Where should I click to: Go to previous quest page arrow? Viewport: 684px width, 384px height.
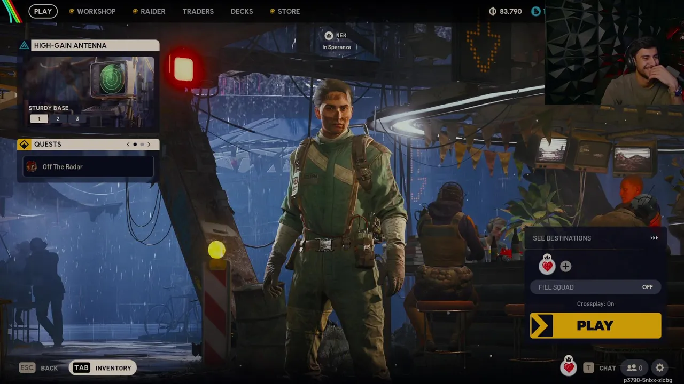(x=128, y=144)
